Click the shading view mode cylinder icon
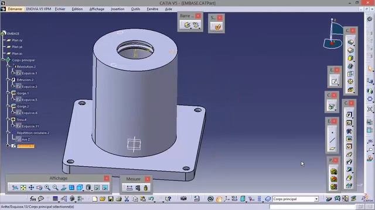 pyautogui.click(x=88, y=188)
